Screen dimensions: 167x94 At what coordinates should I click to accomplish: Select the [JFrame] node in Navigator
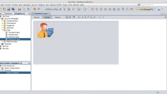pyautogui.click(x=8, y=70)
